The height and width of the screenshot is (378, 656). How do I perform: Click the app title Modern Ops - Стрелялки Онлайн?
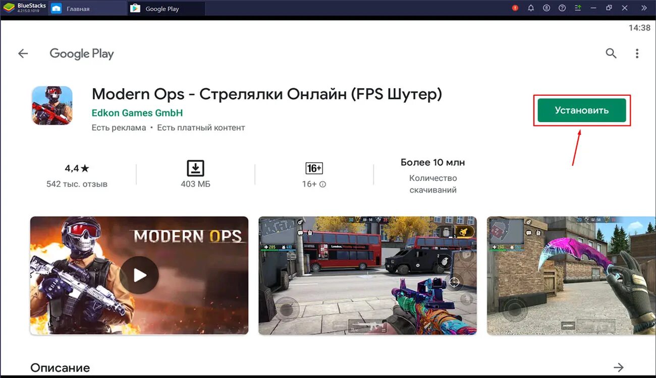point(267,94)
